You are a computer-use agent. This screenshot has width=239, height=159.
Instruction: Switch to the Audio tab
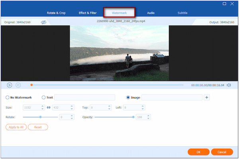[151, 13]
